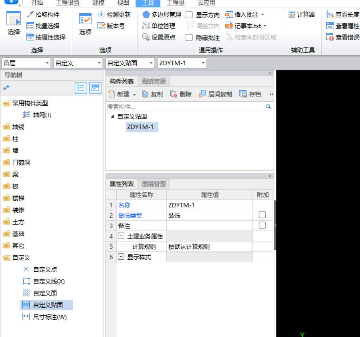The height and width of the screenshot is (337, 360).
Task: Click 存档 archive component button
Action: [x=250, y=94]
